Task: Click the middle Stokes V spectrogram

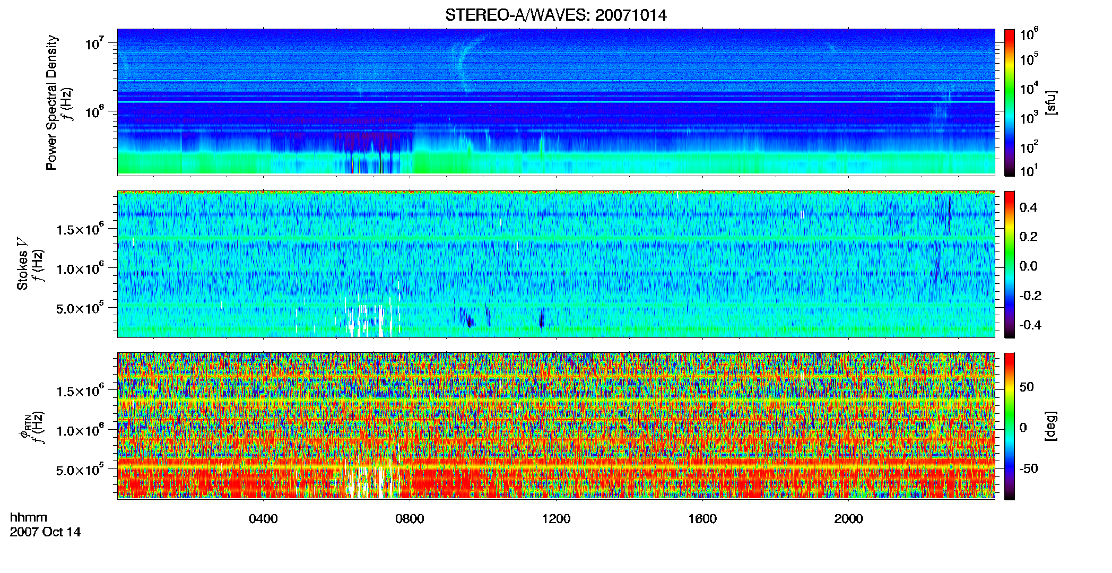Action: 556,264
